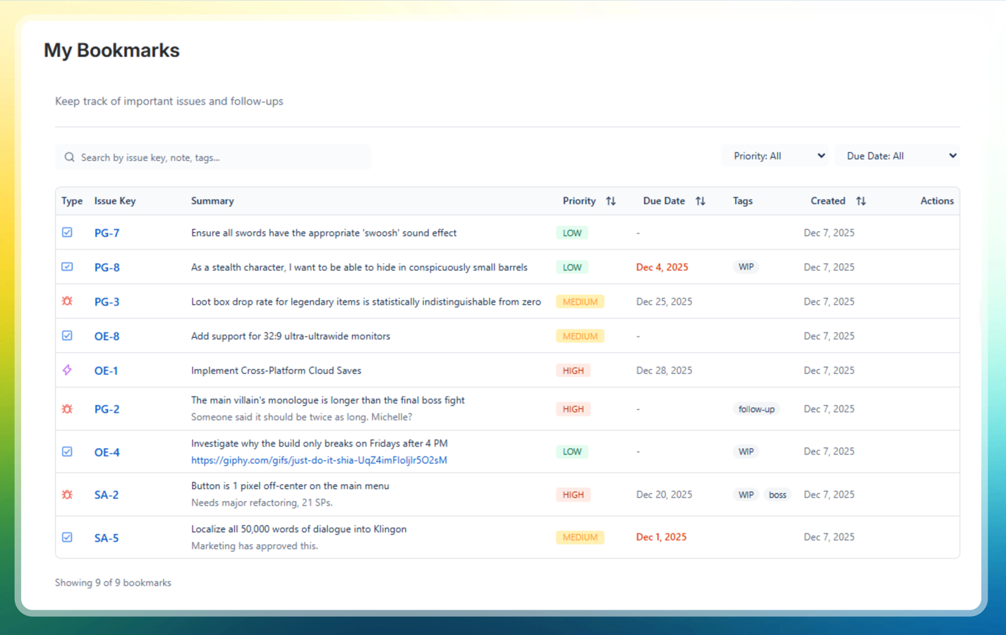Click the bug icon for SA-2
1006x635 pixels.
(x=67, y=495)
